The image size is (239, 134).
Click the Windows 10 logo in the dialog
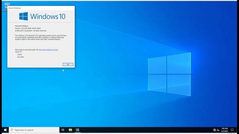42,16
